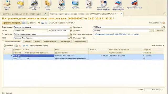Screen dimensions: 168x94
Task: Move row down with blue arrow
Action: pyautogui.click(x=27, y=46)
